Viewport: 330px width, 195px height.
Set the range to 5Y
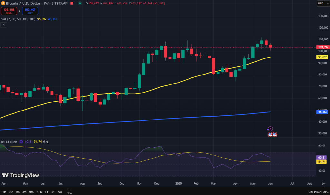(53, 192)
